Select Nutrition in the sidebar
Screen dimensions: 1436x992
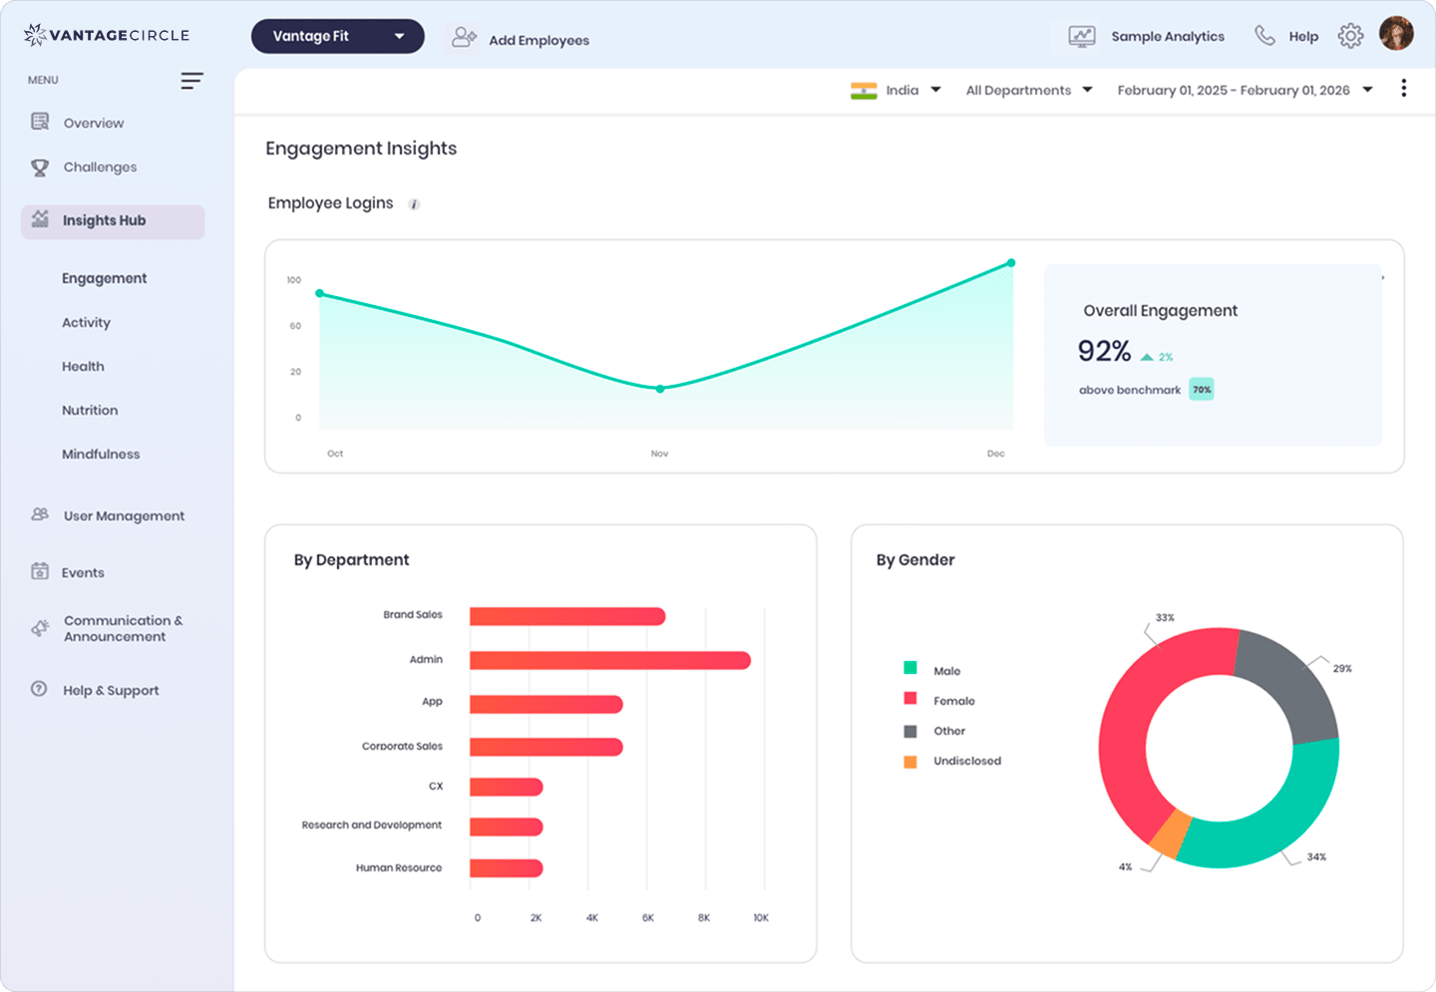[90, 410]
